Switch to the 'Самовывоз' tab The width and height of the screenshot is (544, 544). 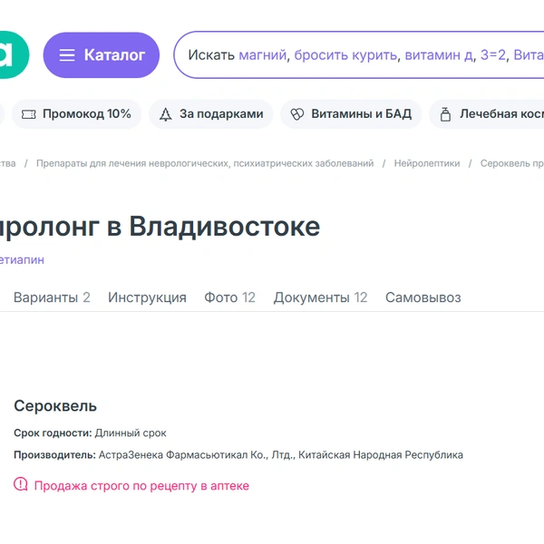pos(423,297)
